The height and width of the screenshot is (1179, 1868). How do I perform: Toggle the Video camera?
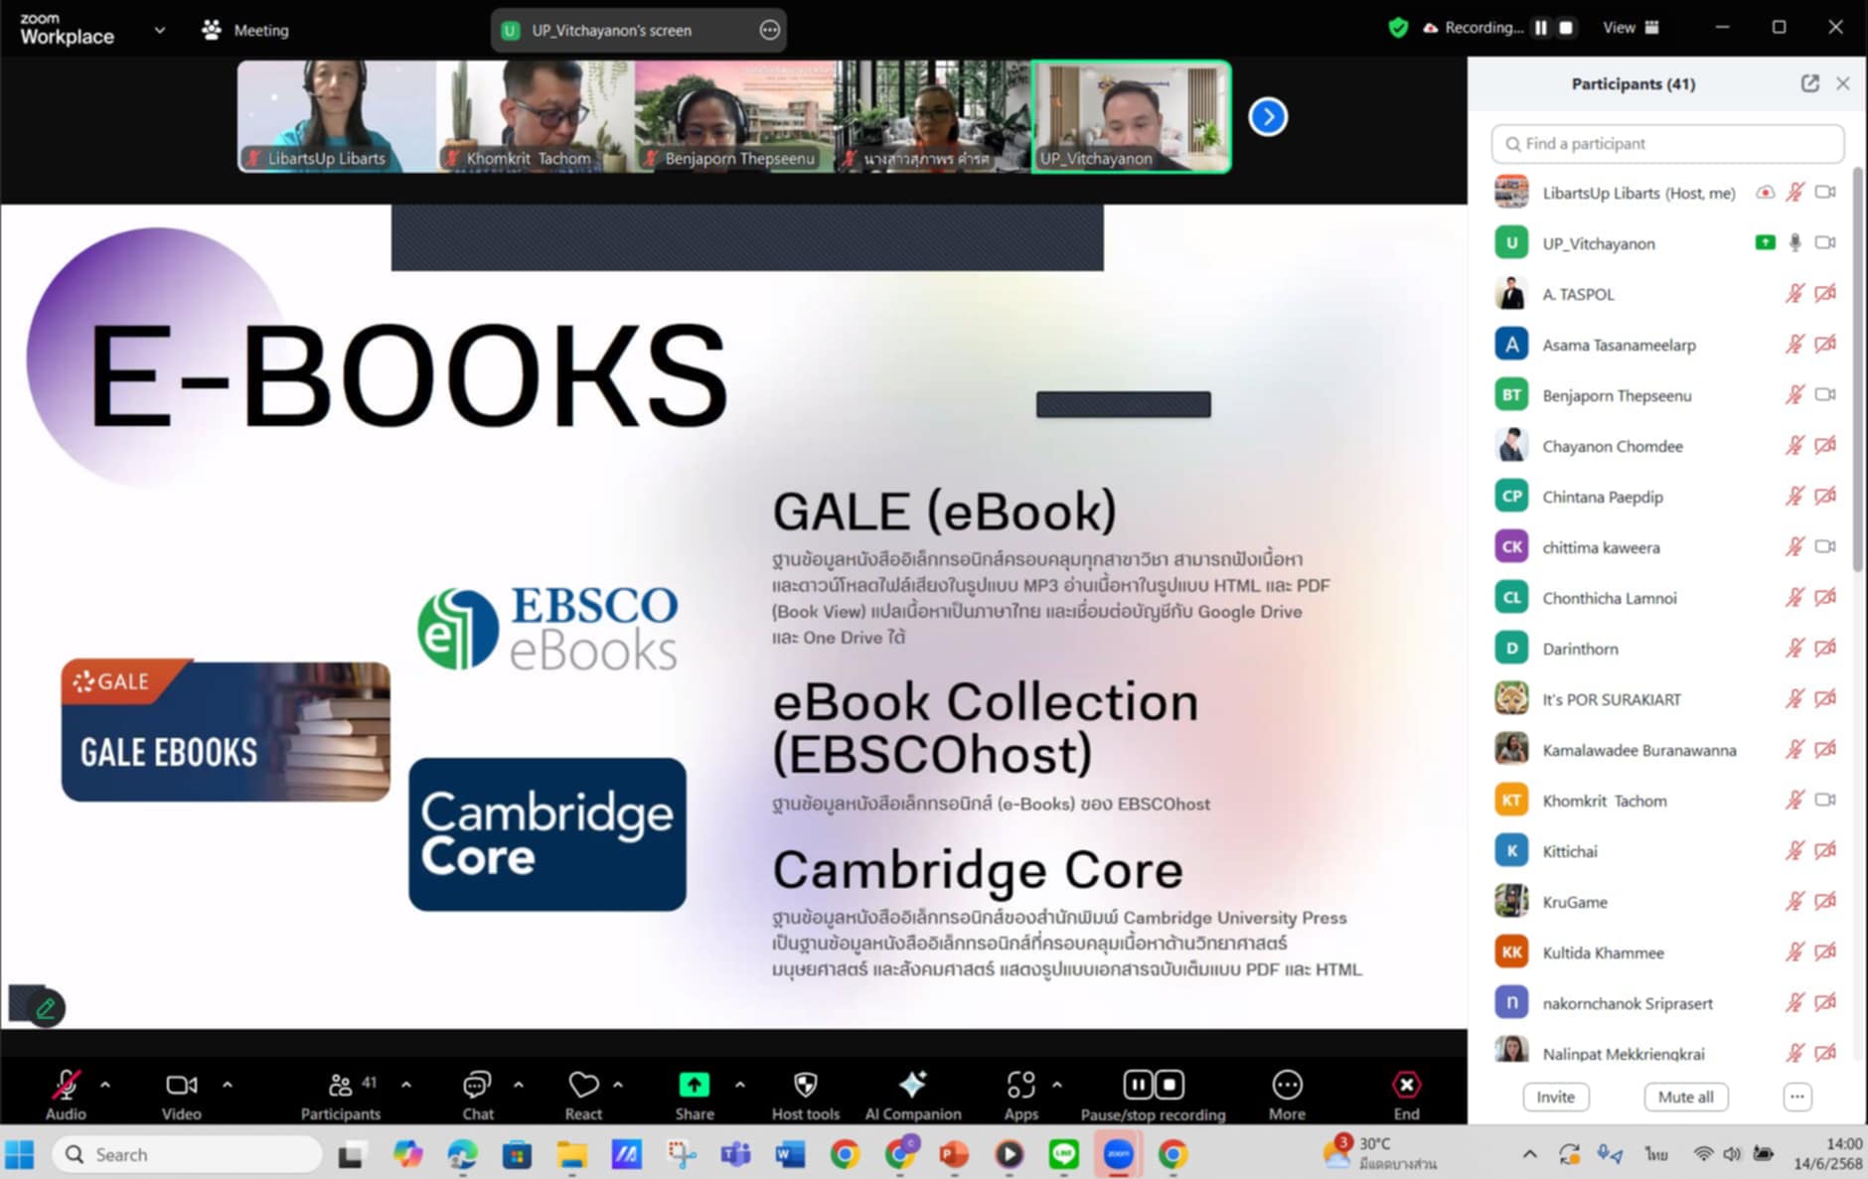[181, 1085]
